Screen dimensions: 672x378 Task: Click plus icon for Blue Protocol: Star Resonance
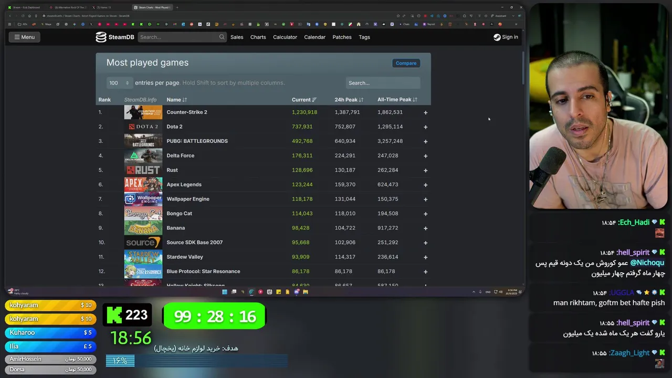425,272
